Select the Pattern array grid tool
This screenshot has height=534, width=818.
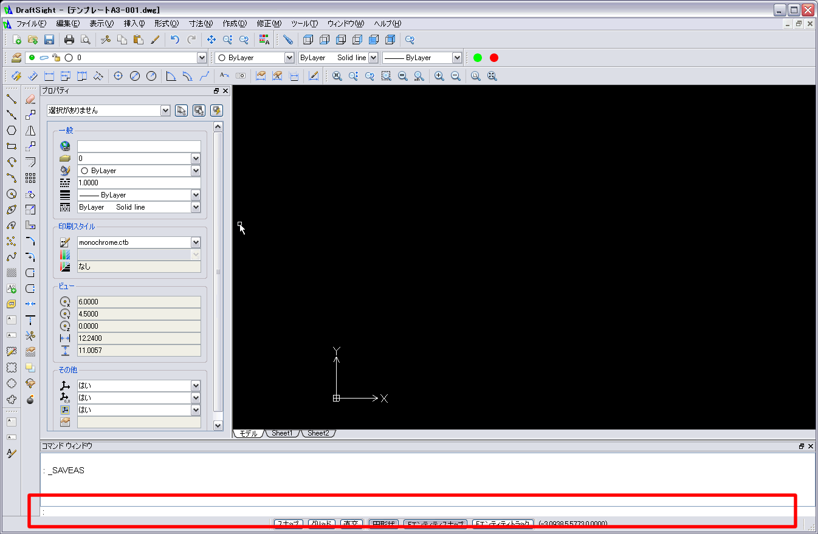[30, 178]
